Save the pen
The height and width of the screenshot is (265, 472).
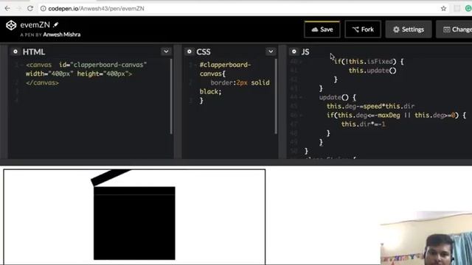click(x=322, y=29)
